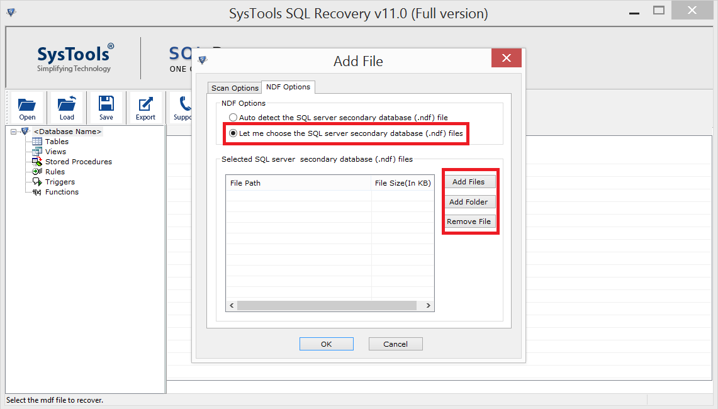Dismiss the dialog with Cancel

point(396,344)
